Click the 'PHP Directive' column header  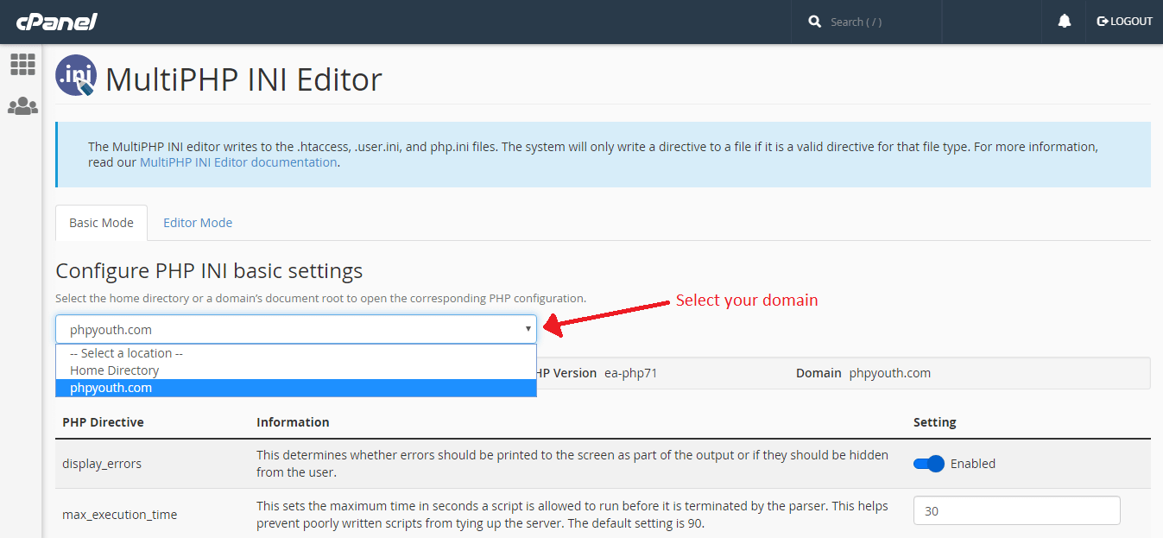tap(103, 422)
